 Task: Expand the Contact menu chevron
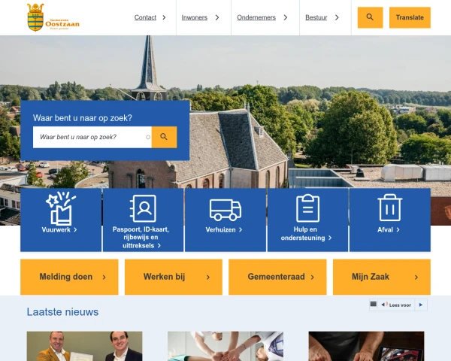coord(164,17)
